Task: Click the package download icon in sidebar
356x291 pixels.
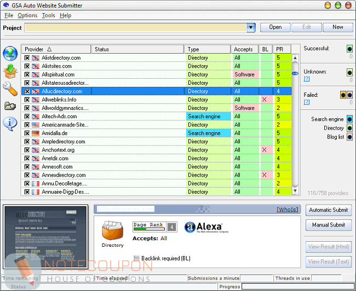Action: click(x=10, y=71)
